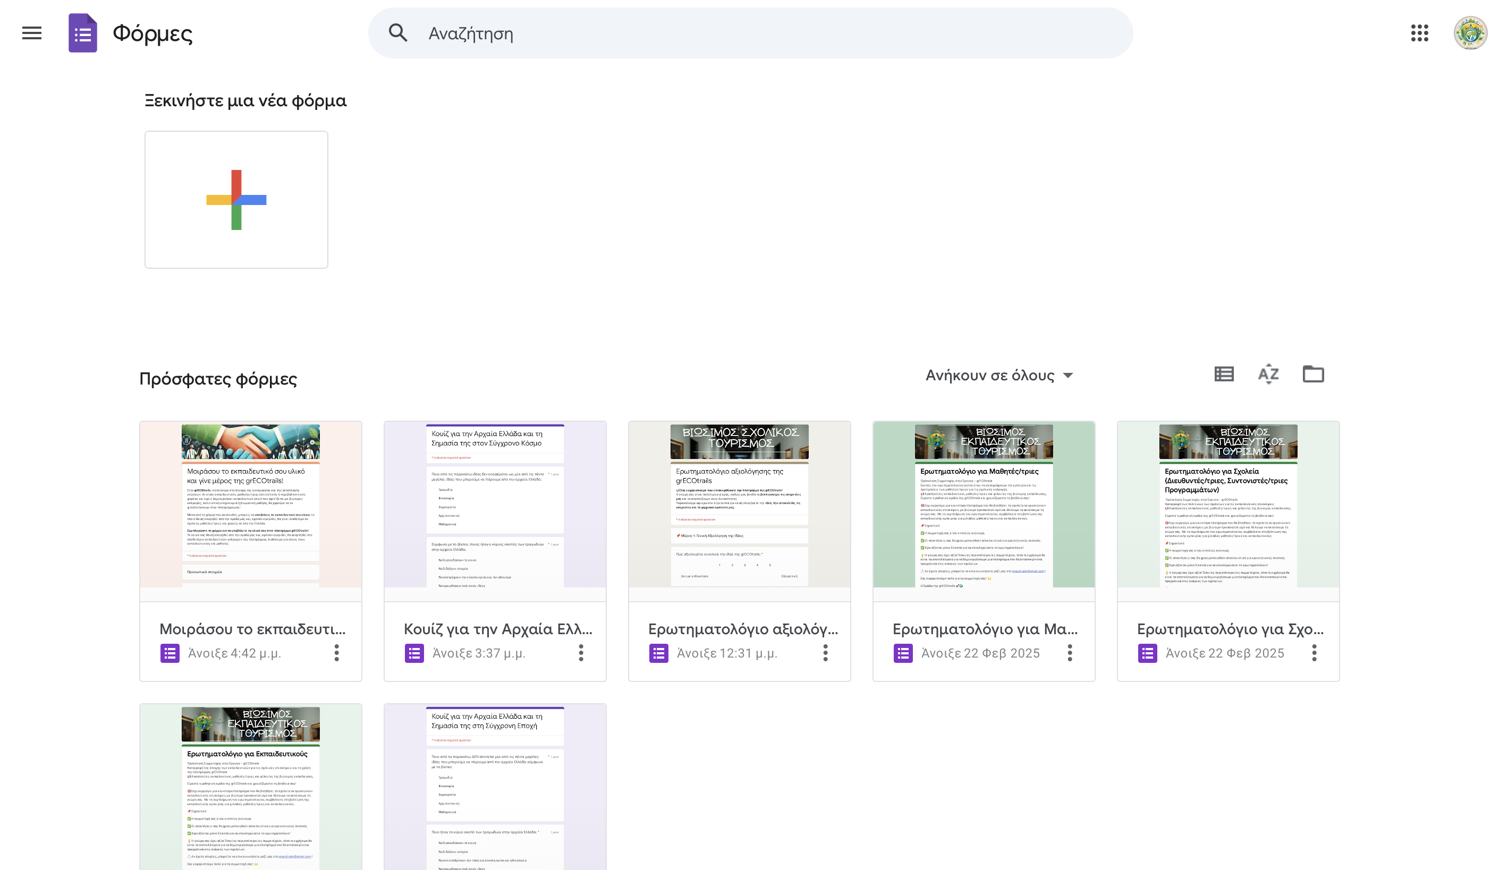The width and height of the screenshot is (1508, 870).
Task: Open your Google account profile avatar
Action: (1471, 33)
